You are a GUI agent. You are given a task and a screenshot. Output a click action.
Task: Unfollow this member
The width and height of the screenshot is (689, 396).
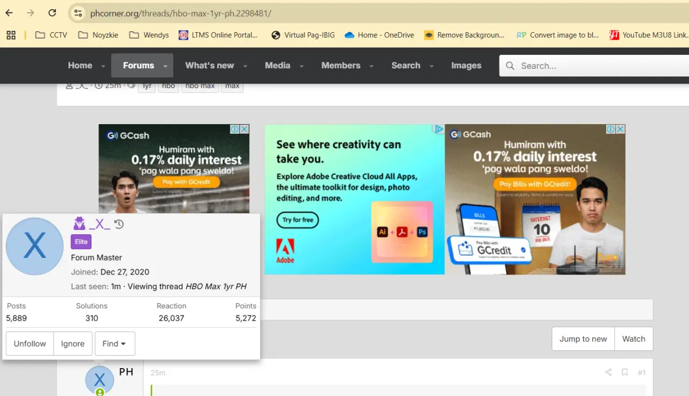tap(30, 344)
